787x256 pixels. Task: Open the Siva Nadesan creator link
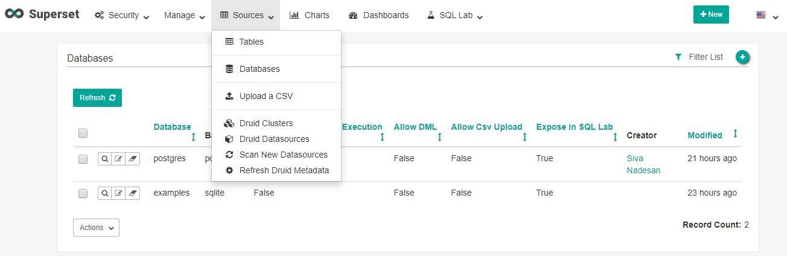tap(643, 164)
